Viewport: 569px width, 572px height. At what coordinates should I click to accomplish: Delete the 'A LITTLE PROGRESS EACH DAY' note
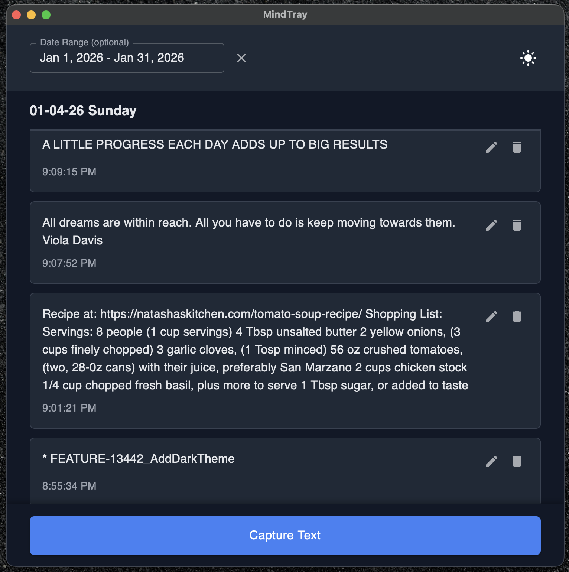tap(517, 147)
